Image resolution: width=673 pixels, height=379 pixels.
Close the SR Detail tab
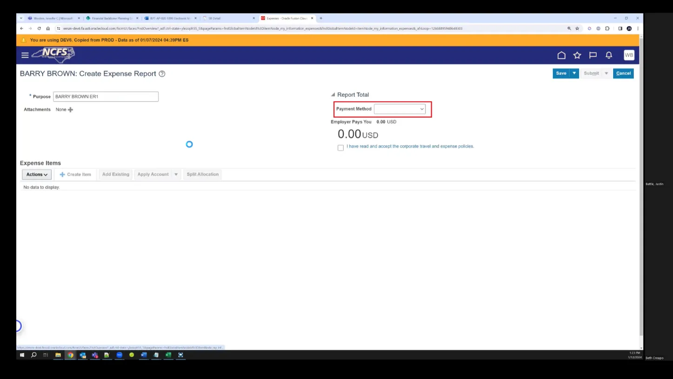tap(253, 18)
